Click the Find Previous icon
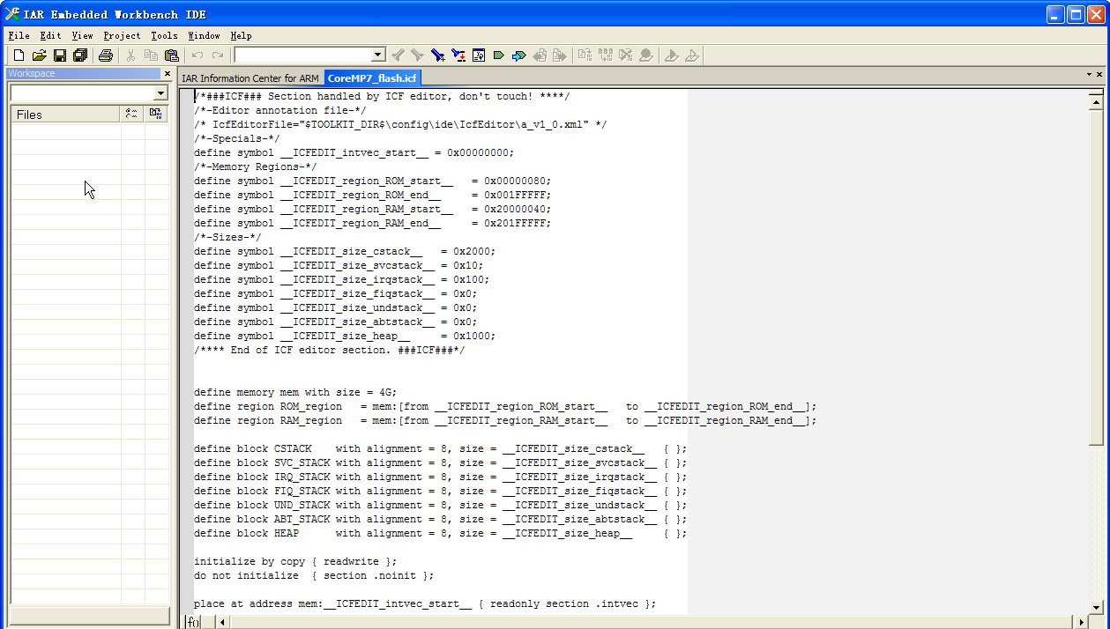 point(398,55)
